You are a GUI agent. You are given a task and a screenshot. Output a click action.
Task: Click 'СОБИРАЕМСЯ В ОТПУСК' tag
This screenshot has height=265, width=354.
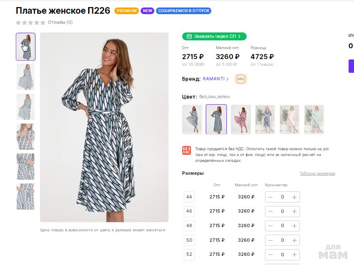pos(184,11)
